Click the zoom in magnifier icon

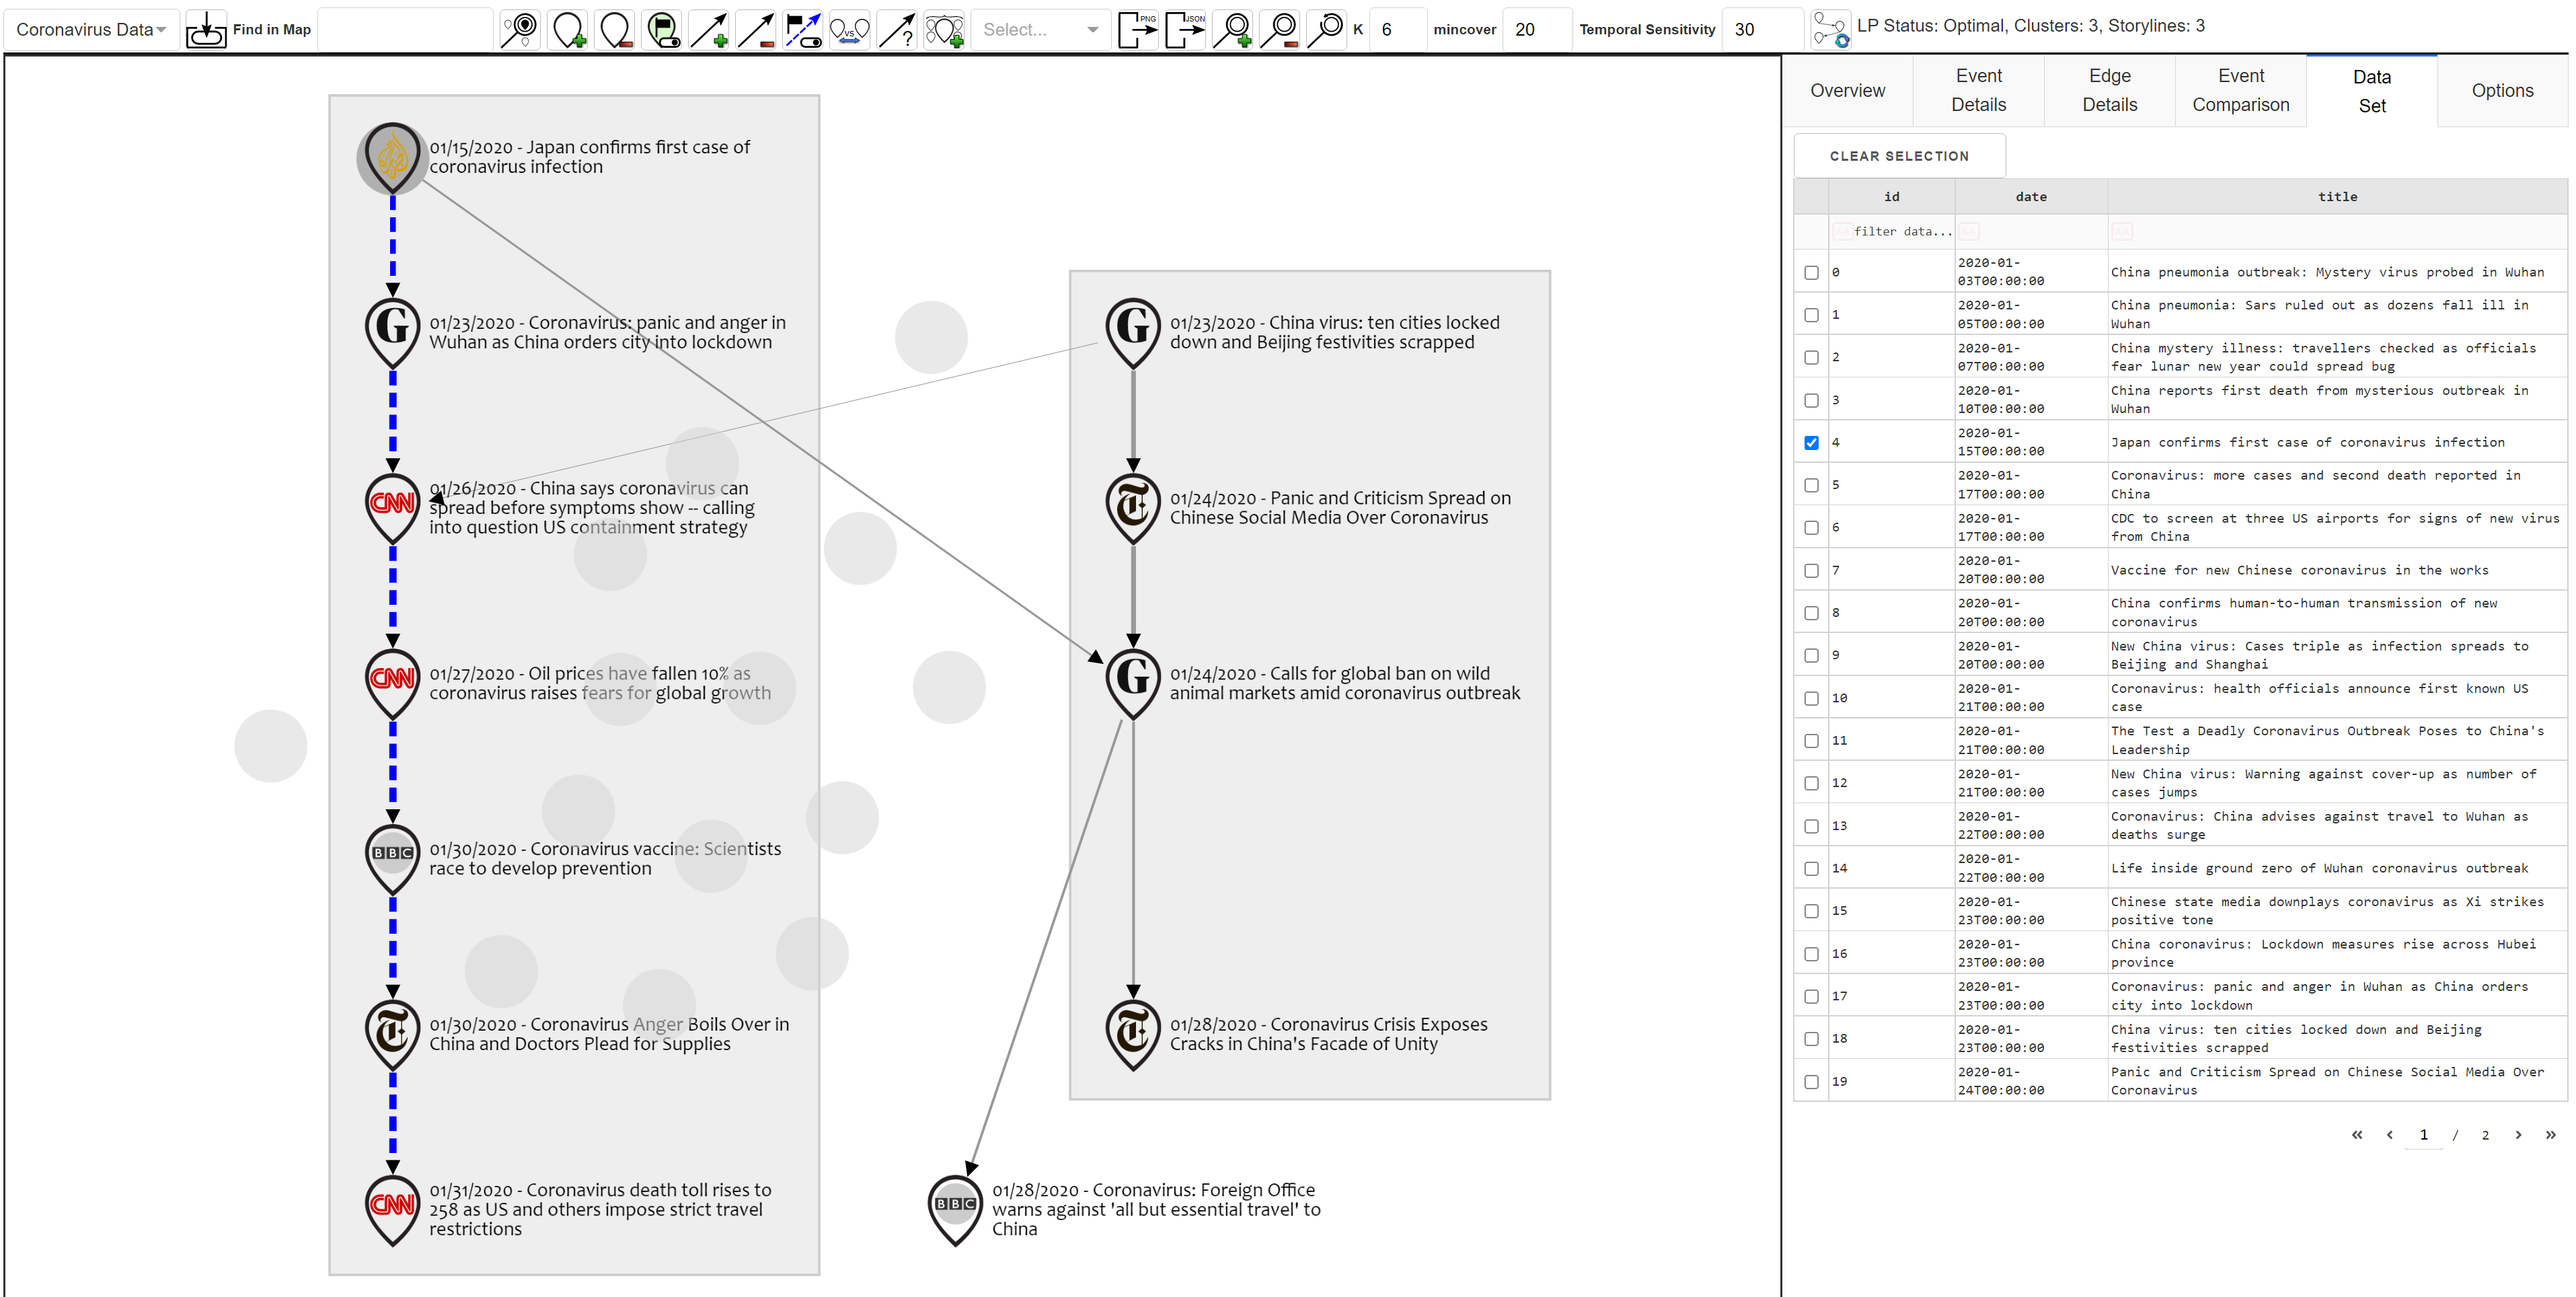(x=1232, y=29)
